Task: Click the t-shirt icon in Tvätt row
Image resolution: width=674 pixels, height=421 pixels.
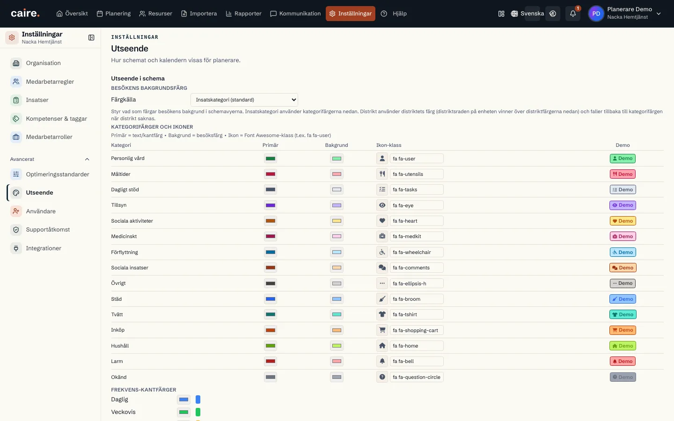Action: 382,314
